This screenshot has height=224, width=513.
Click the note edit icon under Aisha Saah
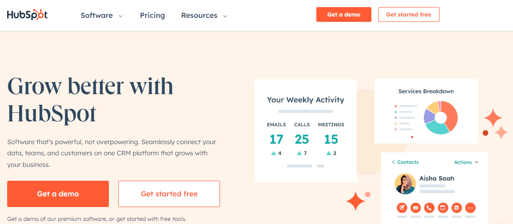402,207
